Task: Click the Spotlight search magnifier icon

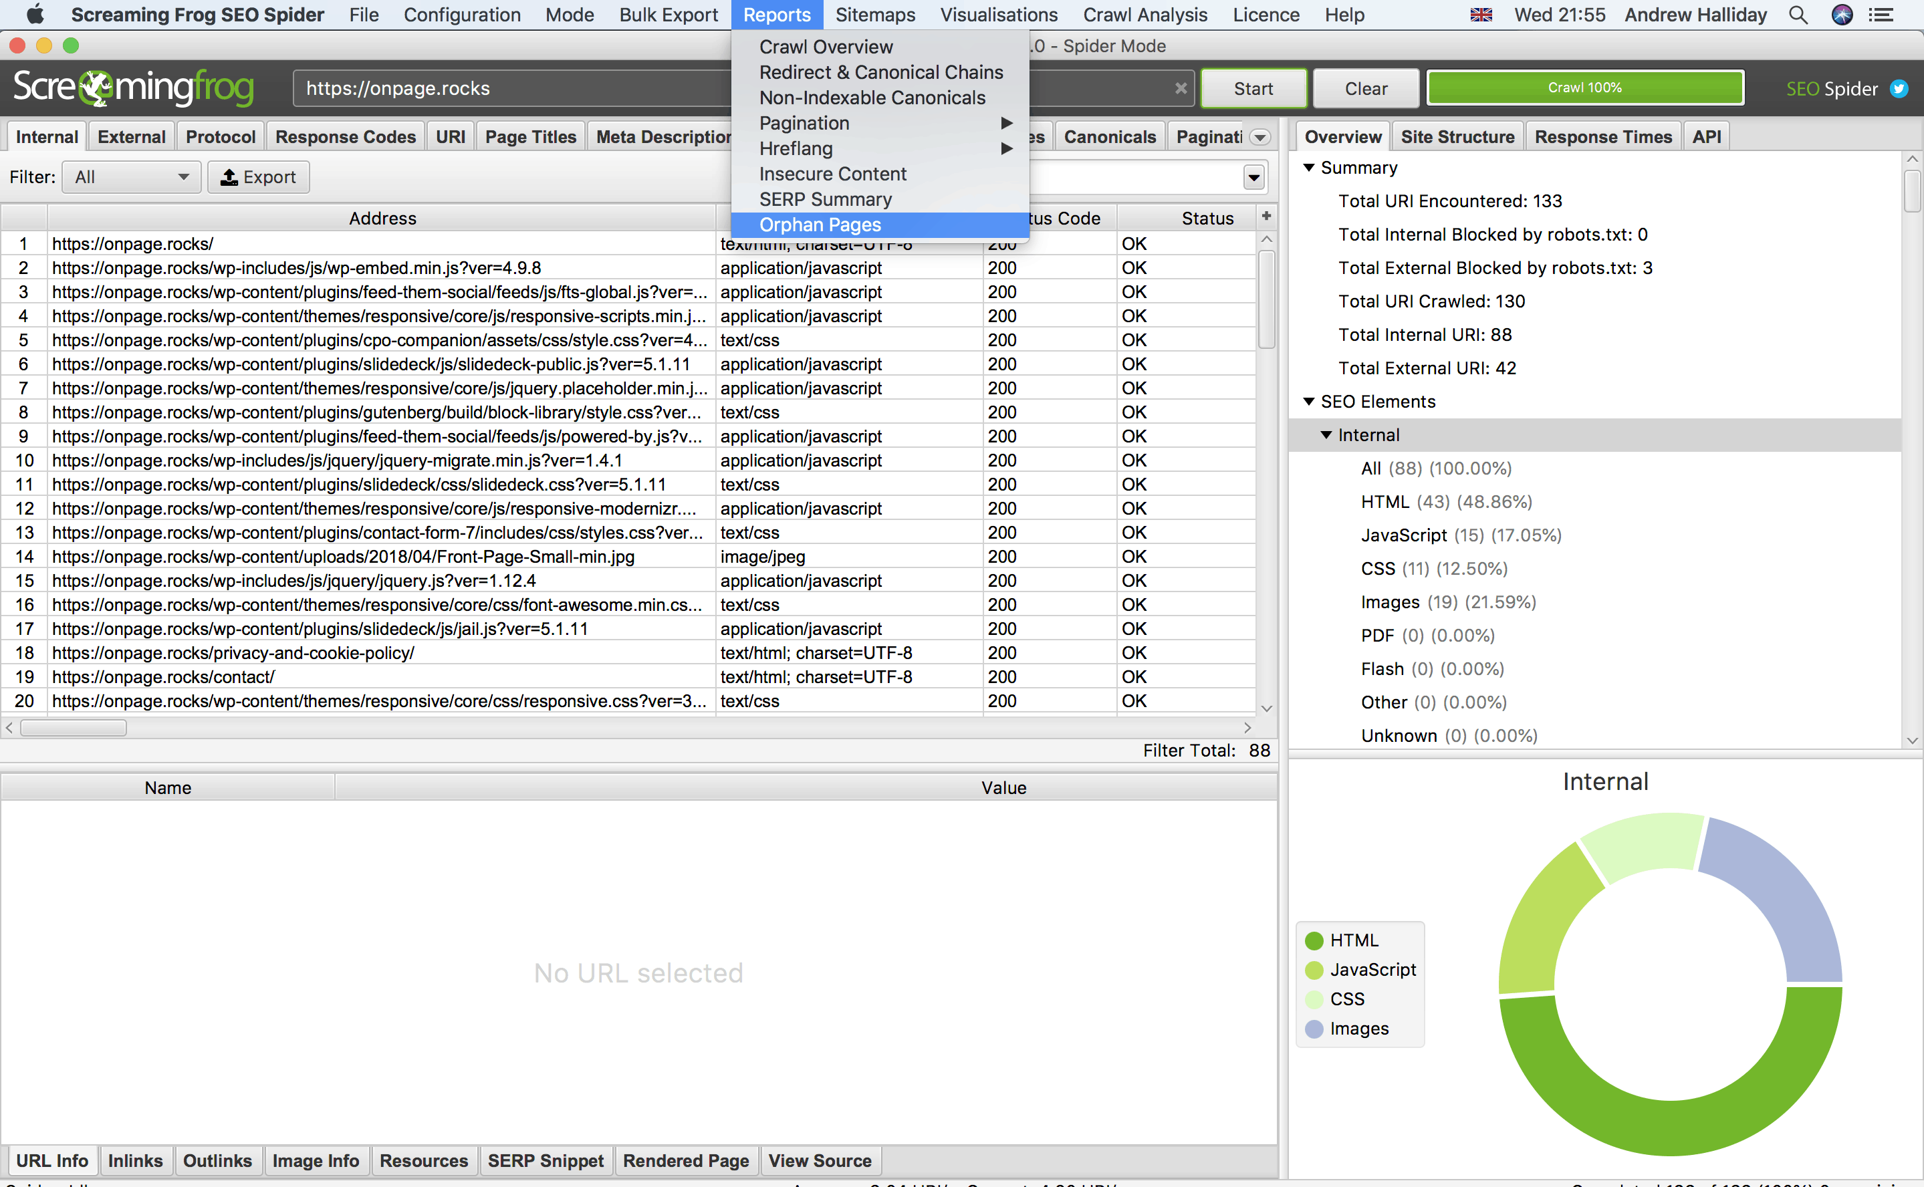Action: 1798,15
